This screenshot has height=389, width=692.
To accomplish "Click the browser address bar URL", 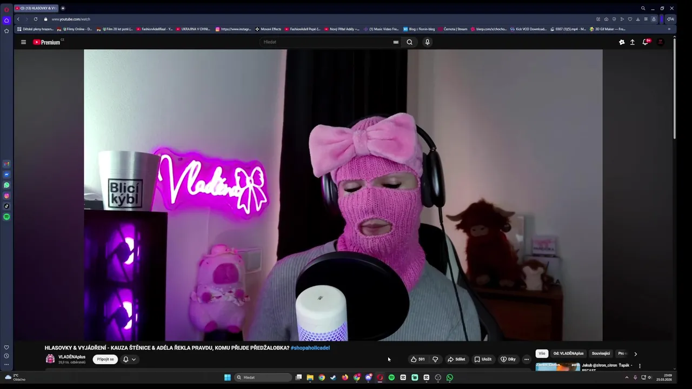I will 71,19.
